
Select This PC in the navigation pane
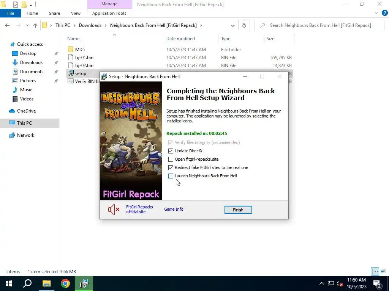24,123
